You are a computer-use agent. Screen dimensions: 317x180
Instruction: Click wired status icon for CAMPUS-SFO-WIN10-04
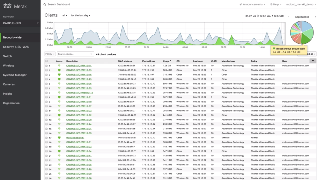pyautogui.click(x=59, y=151)
